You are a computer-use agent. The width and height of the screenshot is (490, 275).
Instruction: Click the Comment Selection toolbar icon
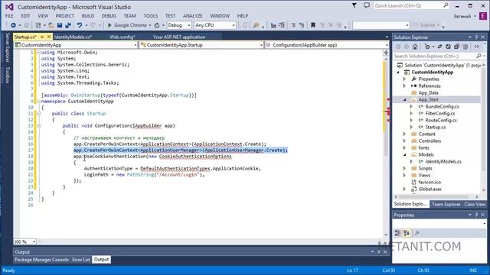click(293, 25)
